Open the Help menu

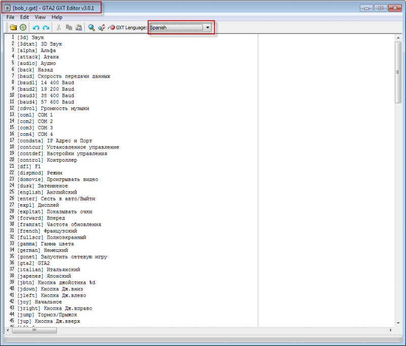click(57, 17)
